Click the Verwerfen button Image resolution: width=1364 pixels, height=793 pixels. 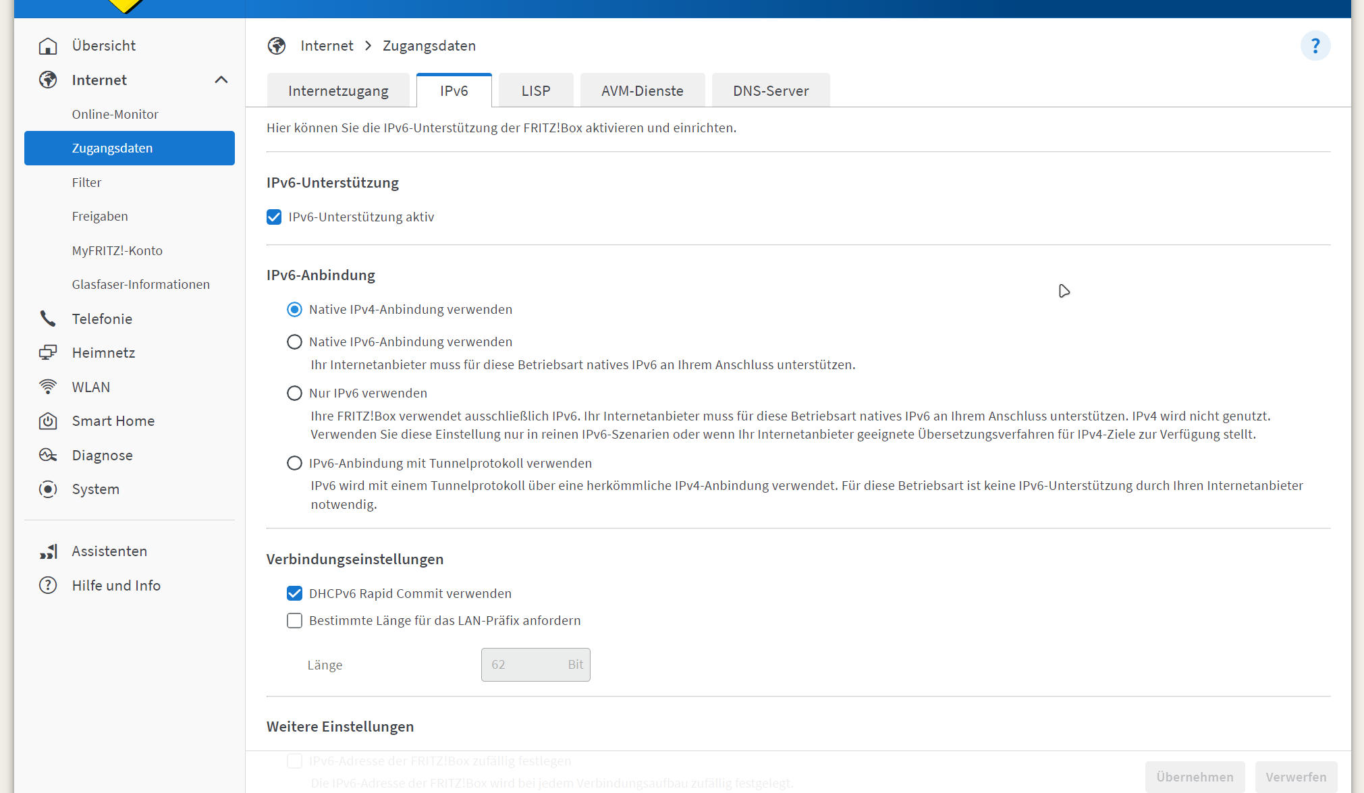(1296, 776)
